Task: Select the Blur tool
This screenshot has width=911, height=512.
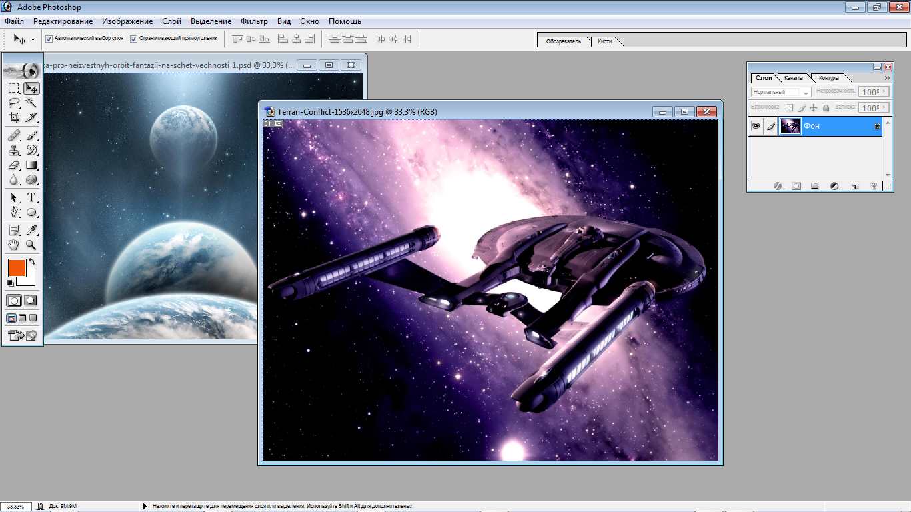Action: 14,179
